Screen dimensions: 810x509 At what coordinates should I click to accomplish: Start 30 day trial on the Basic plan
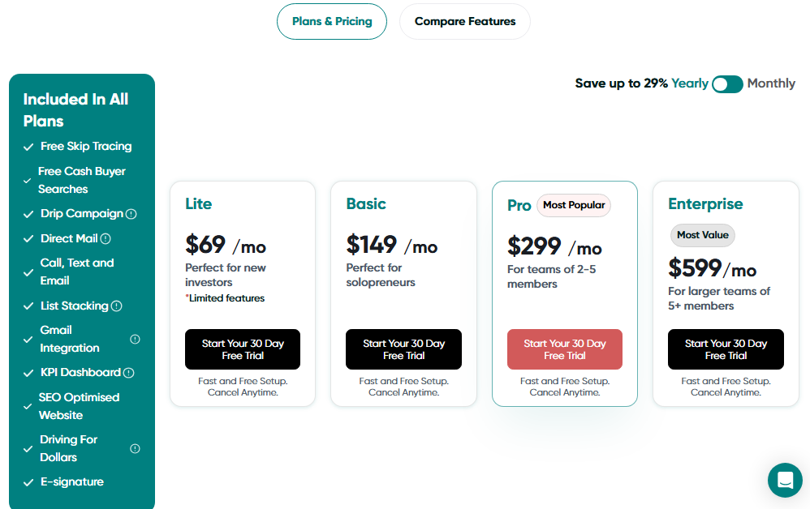tap(403, 349)
